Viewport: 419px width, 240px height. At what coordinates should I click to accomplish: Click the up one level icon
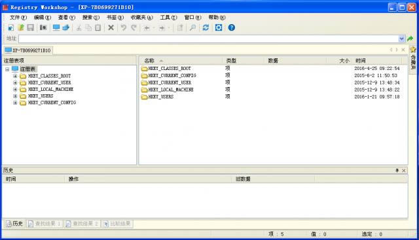[180, 27]
